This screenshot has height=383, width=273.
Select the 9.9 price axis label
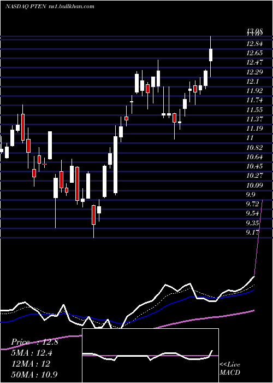coord(251,195)
